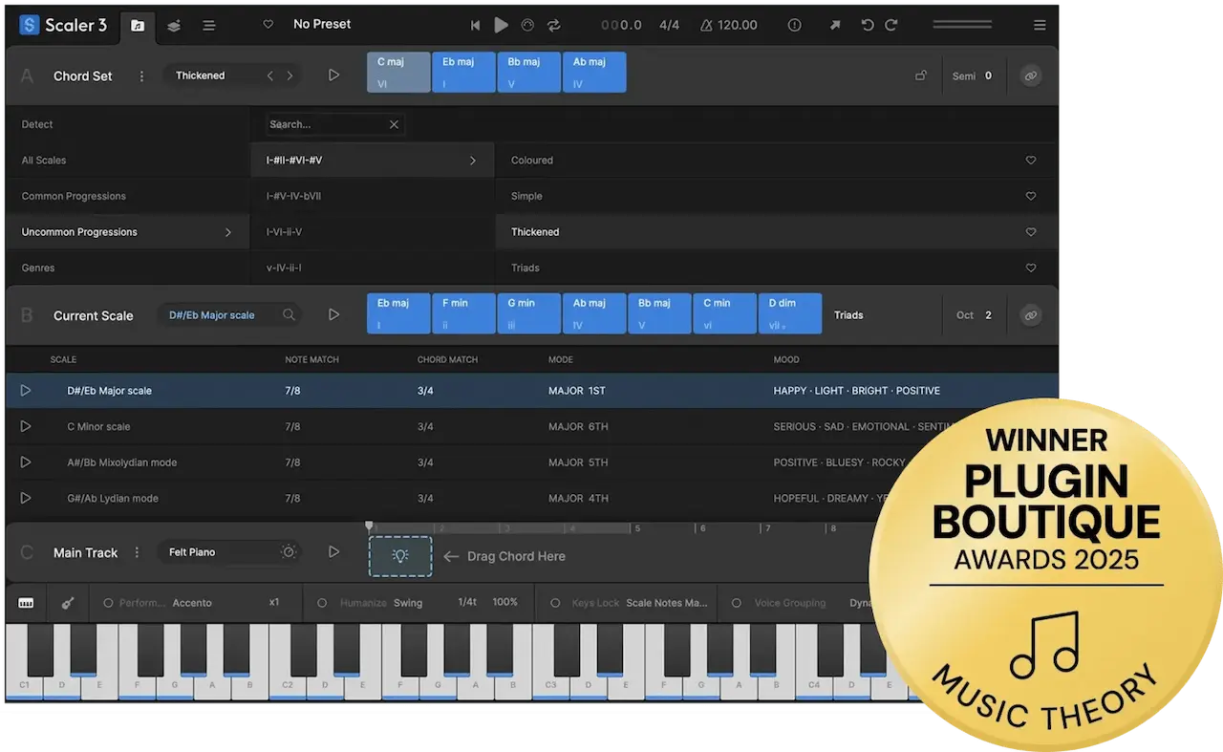Enable the Performance Accento toggle
This screenshot has height=752, width=1223.
coord(108,603)
